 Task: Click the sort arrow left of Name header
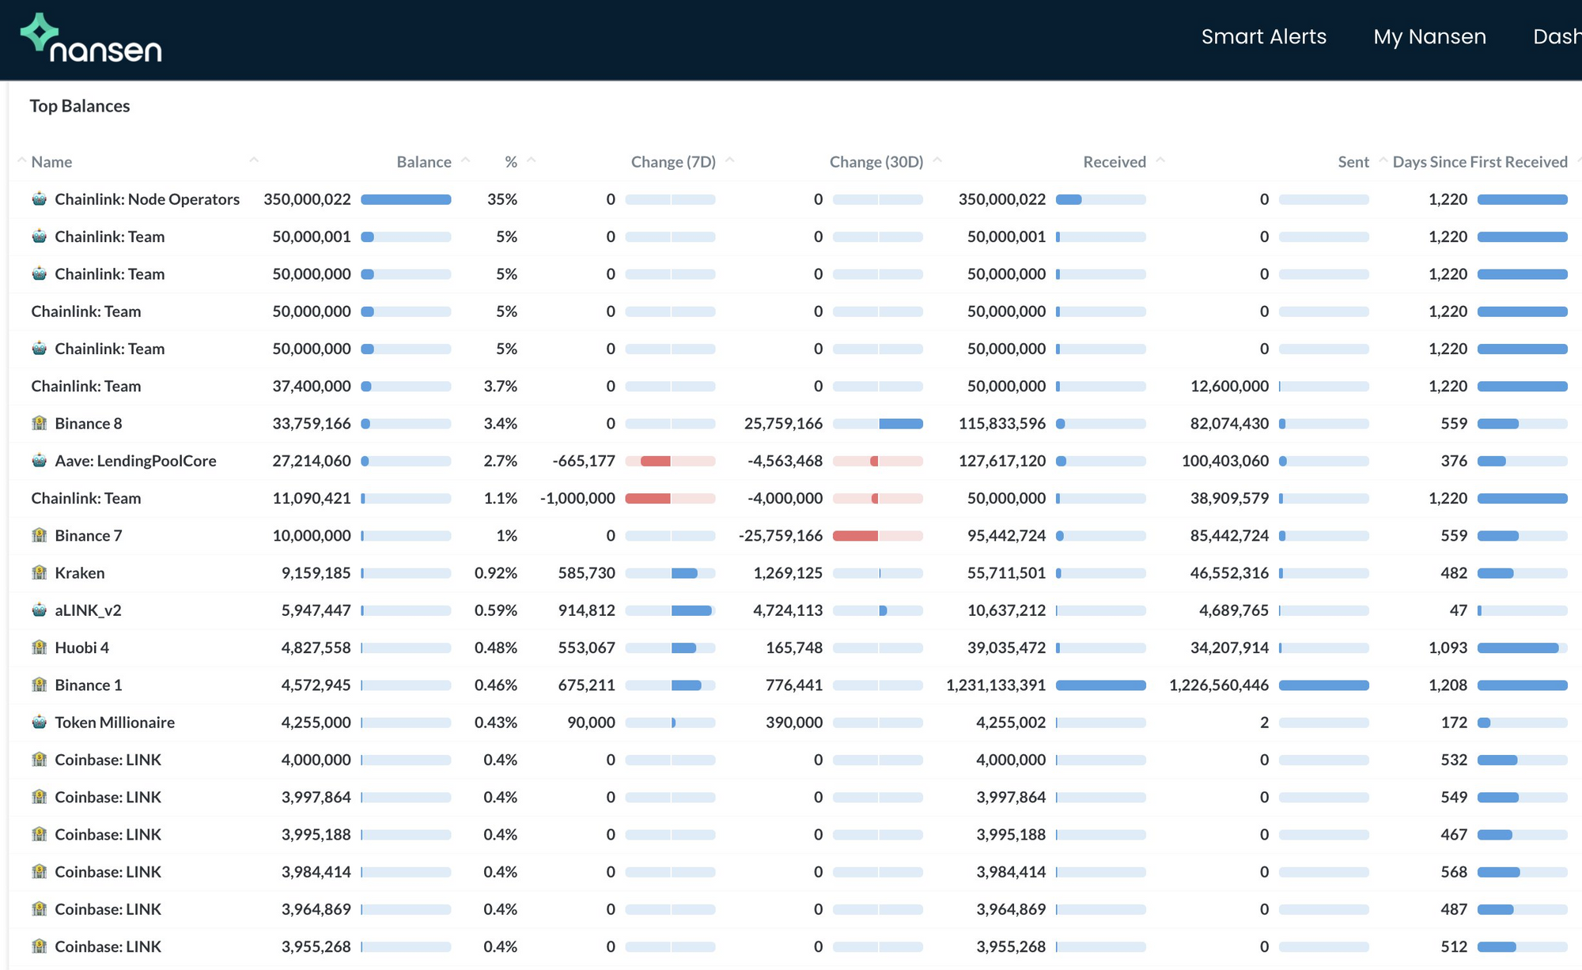click(x=21, y=160)
